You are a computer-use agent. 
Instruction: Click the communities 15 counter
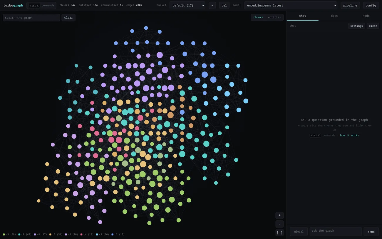[112, 5]
